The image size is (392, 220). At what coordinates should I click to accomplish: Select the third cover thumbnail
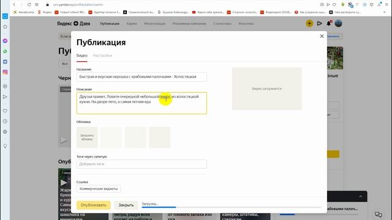point(135,137)
